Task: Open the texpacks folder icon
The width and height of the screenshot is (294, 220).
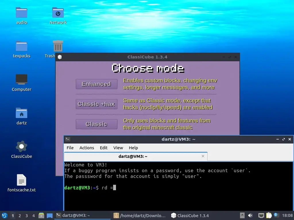Action: click(x=21, y=46)
